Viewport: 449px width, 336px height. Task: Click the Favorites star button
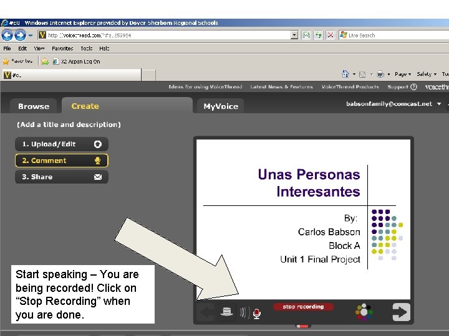coord(17,61)
